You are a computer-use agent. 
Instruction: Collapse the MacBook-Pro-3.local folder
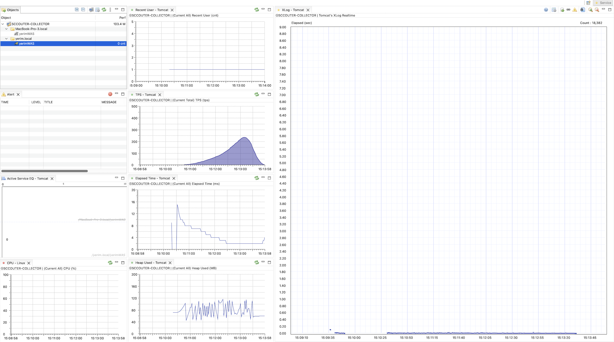[6, 29]
